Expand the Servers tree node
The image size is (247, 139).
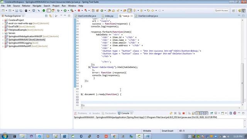click(x=3, y=33)
